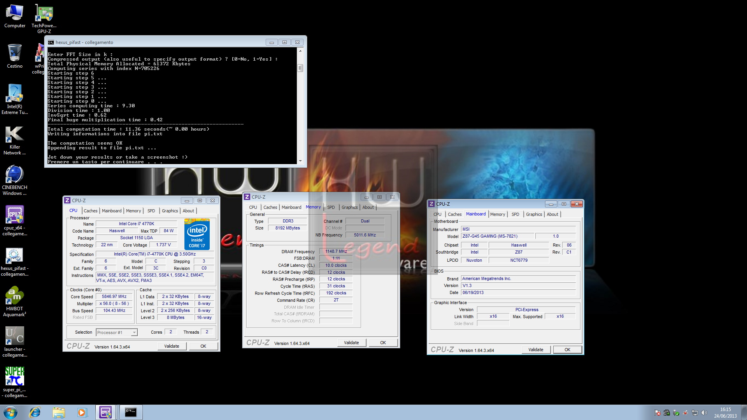Click OK in middle Memory CPU-Z window

(x=383, y=343)
